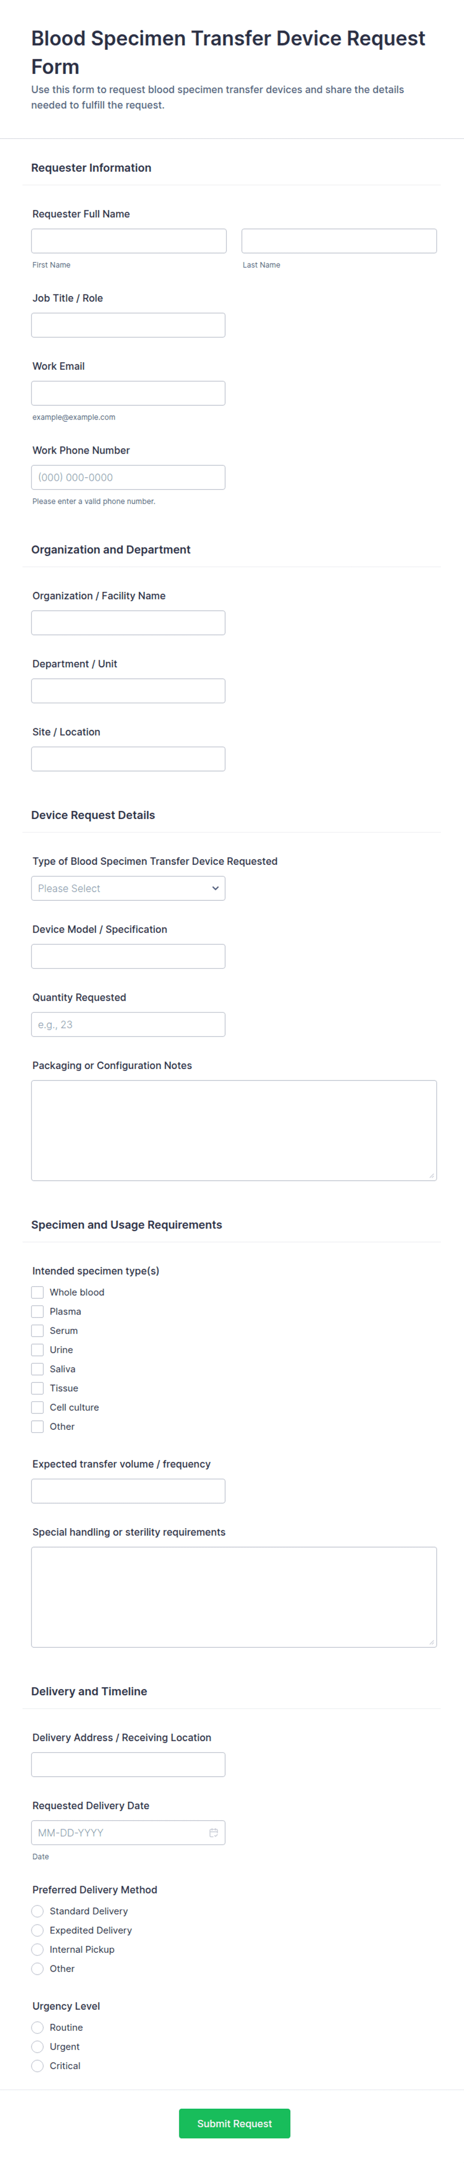Click the calendar icon in delivery date field
The height and width of the screenshot is (2163, 464).
213,1832
